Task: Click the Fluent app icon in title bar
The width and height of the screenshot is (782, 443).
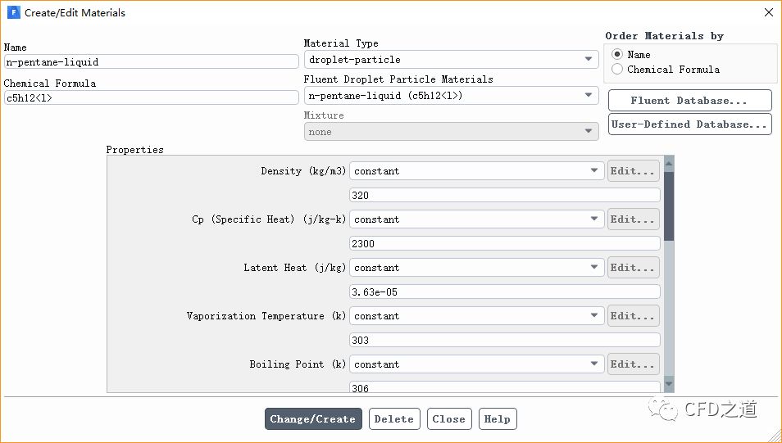Action: pyautogui.click(x=14, y=13)
